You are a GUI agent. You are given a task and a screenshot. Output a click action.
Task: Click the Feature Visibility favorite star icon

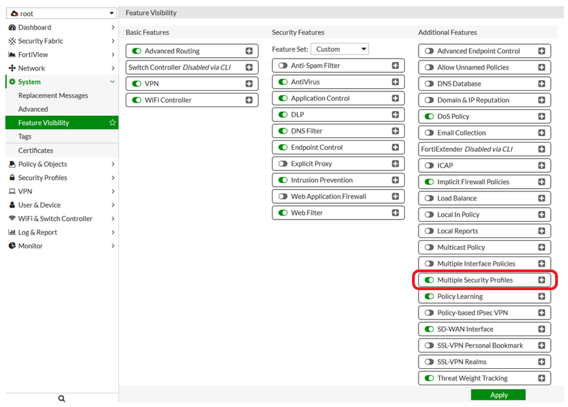(x=113, y=123)
